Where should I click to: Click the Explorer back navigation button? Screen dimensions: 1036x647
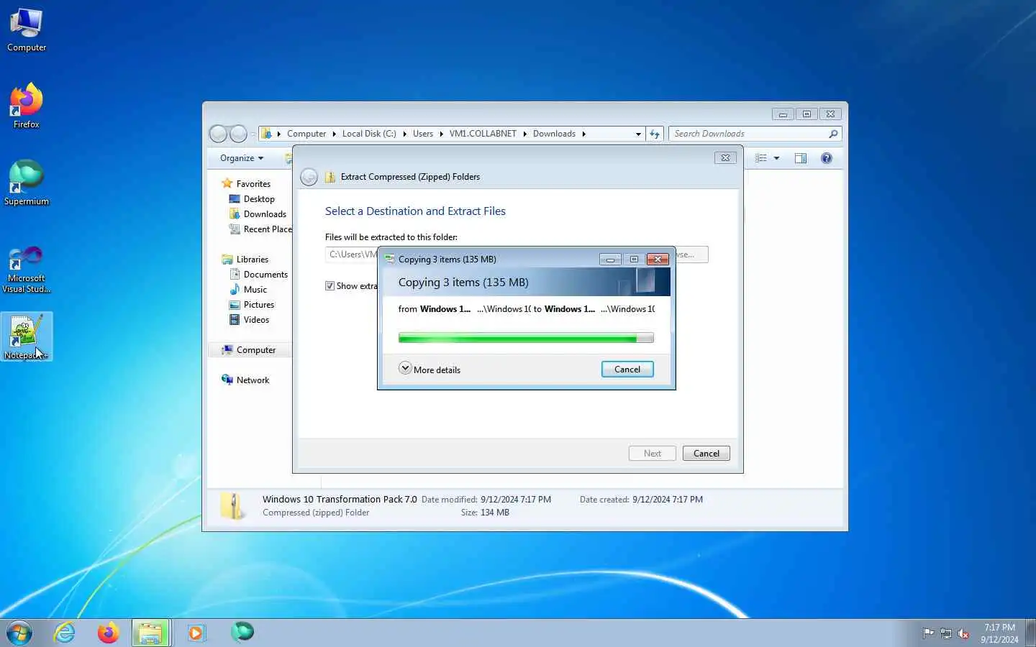coord(219,134)
